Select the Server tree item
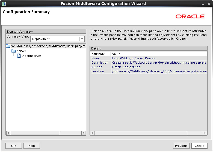 click(x=22, y=51)
